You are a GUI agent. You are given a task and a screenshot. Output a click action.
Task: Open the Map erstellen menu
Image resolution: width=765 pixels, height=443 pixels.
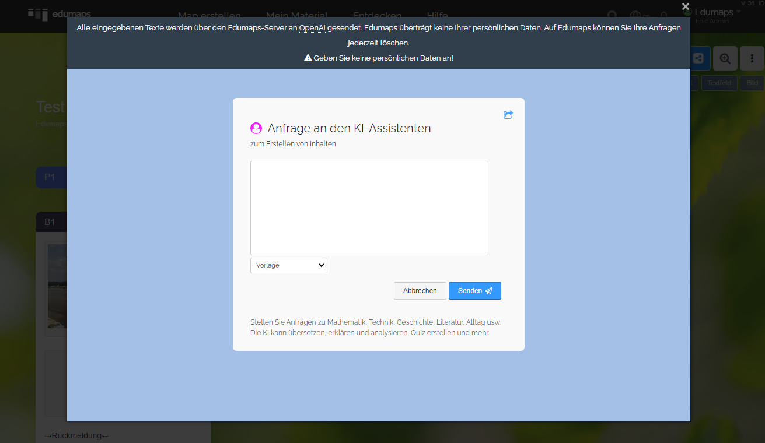click(x=209, y=16)
